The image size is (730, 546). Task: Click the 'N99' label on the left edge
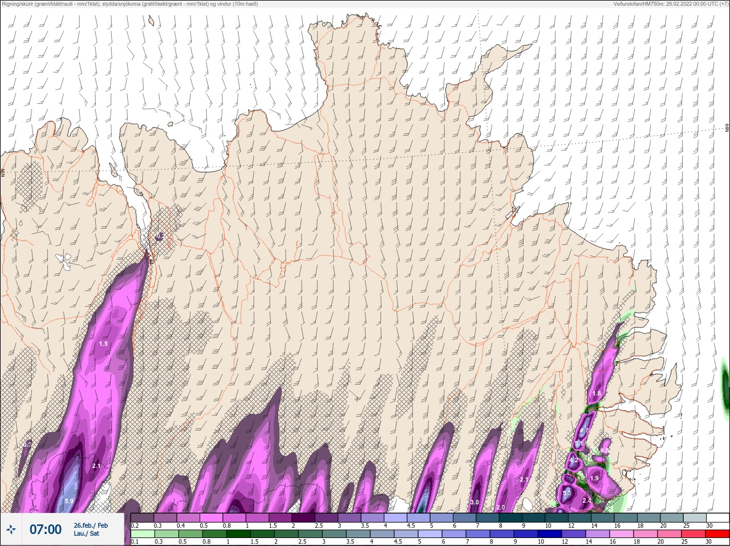tap(3, 172)
